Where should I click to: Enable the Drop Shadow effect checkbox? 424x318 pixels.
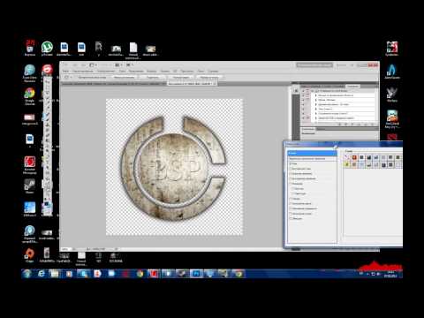(291, 163)
